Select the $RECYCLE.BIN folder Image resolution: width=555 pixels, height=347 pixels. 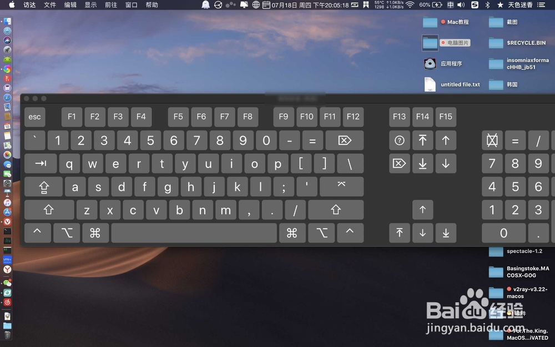tap(517, 43)
